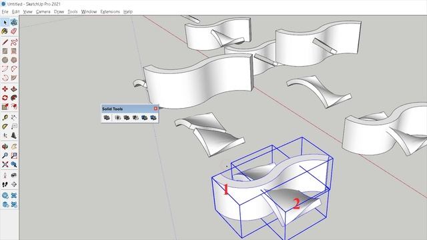The height and width of the screenshot is (240, 427).
Task: Click Union in Solid Tools
Action: pyautogui.click(x=127, y=117)
